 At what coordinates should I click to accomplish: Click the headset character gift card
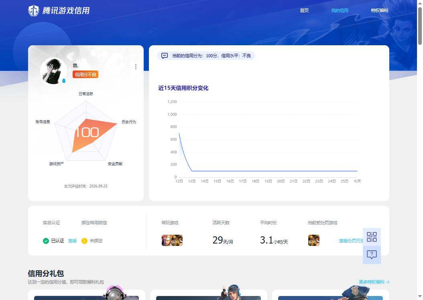click(x=209, y=295)
